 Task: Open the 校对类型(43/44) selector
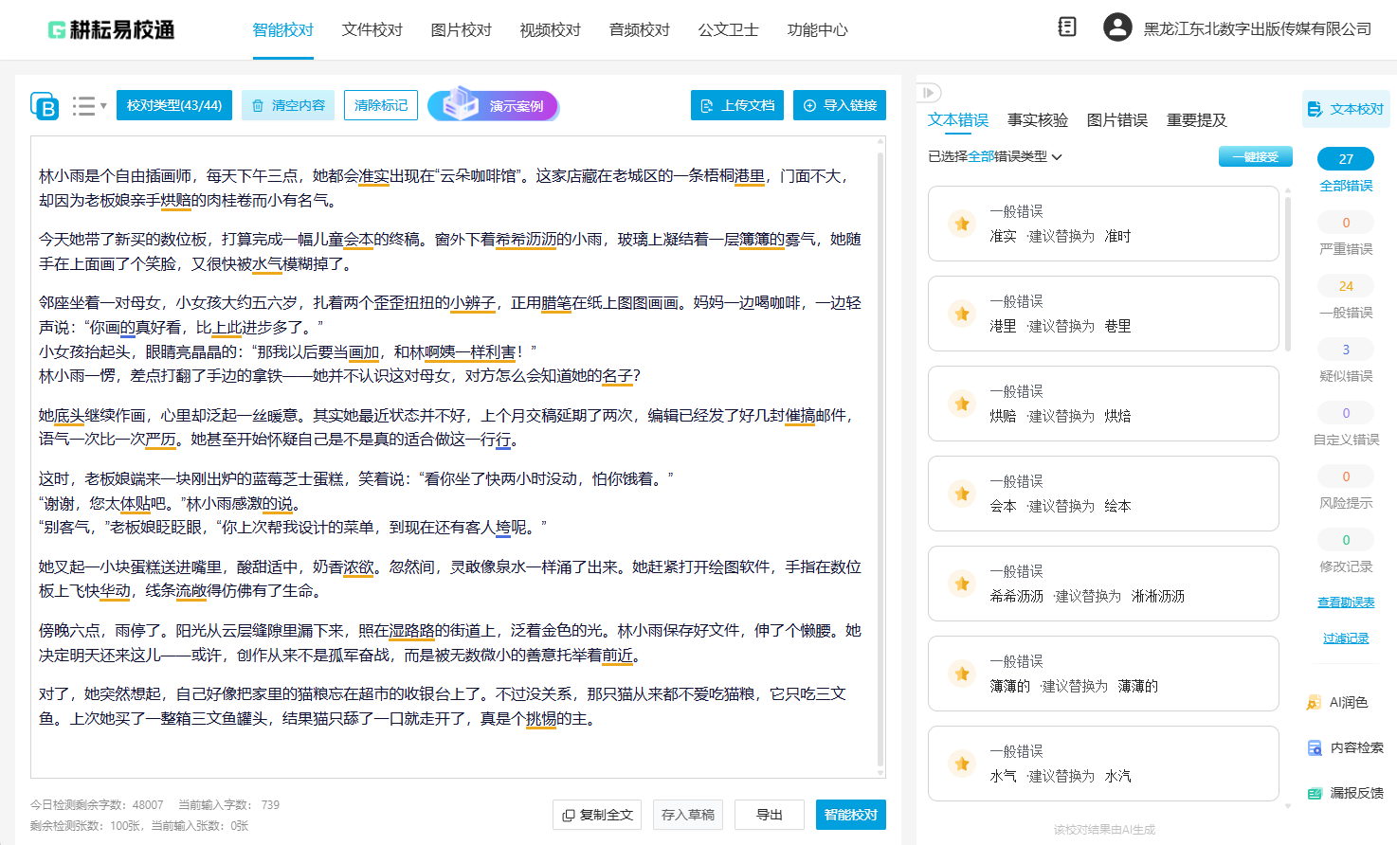pyautogui.click(x=174, y=105)
